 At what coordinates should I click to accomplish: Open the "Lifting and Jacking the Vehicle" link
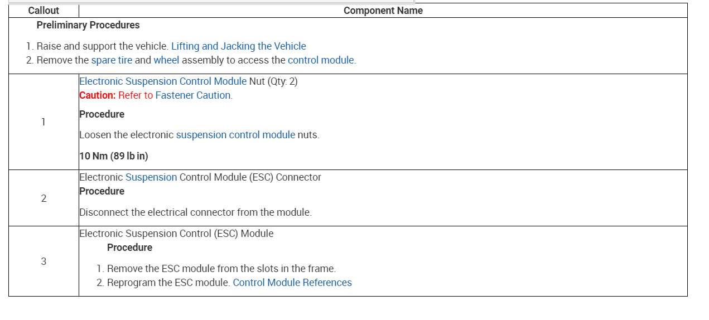(238, 46)
